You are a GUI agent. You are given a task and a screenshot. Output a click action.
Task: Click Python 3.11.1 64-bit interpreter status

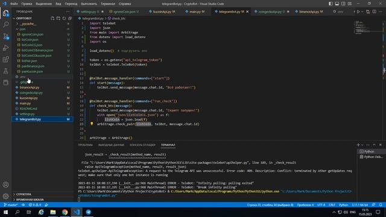coord(359,205)
